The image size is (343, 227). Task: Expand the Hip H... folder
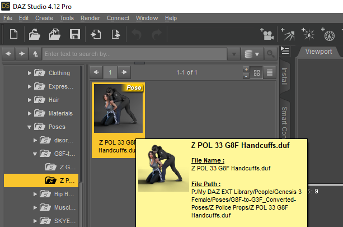pyautogui.click(x=35, y=194)
